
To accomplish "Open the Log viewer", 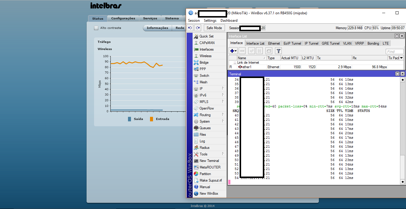I will [x=202, y=141].
